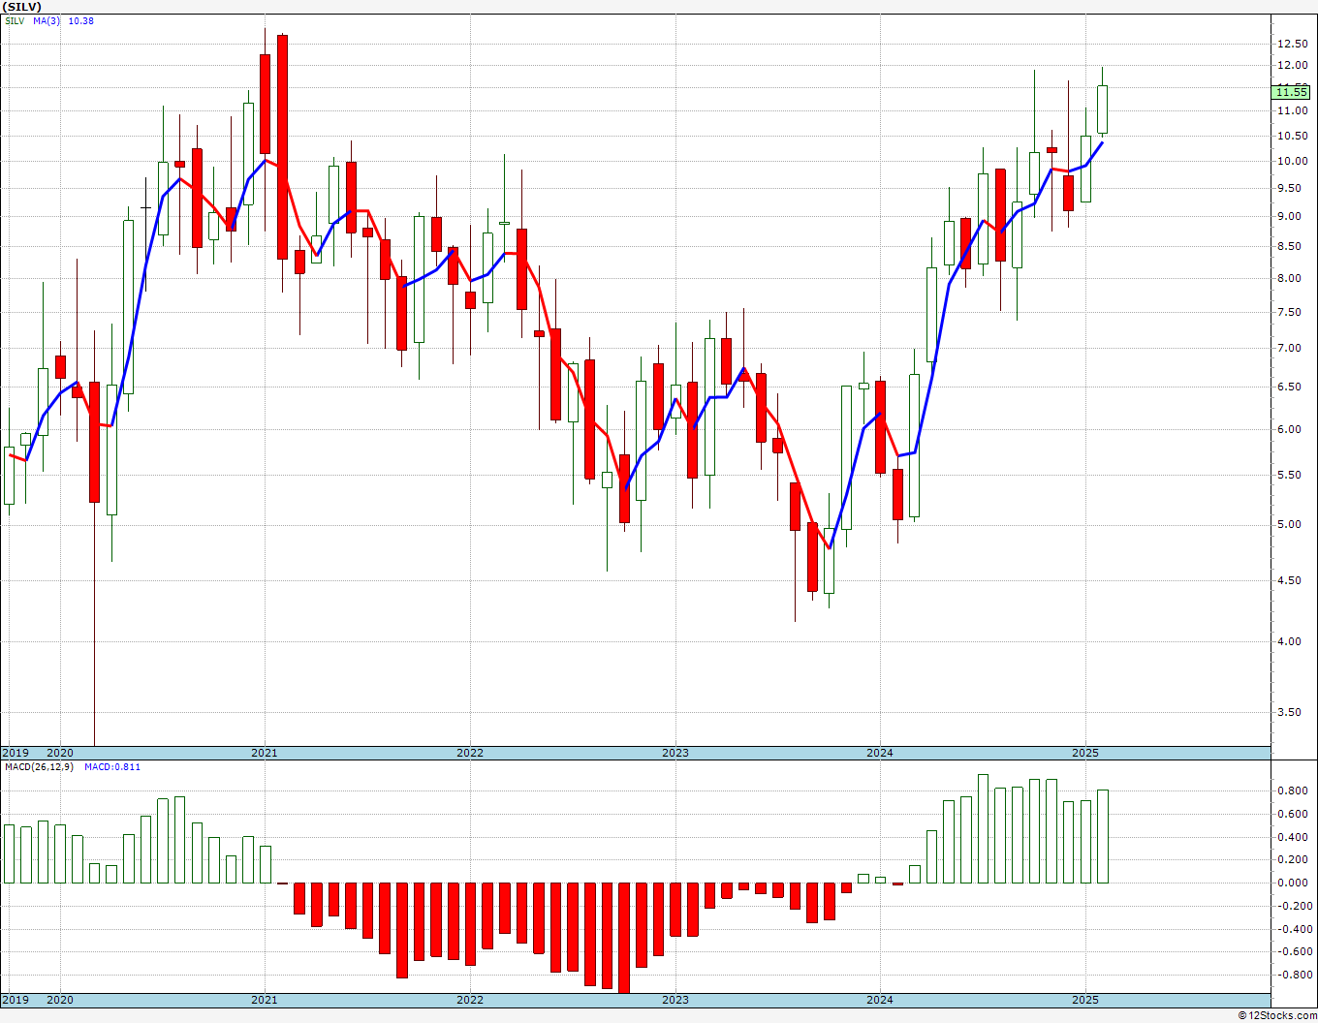Click the 0.800 MACD axis label
Image resolution: width=1318 pixels, height=1023 pixels.
tap(1292, 790)
